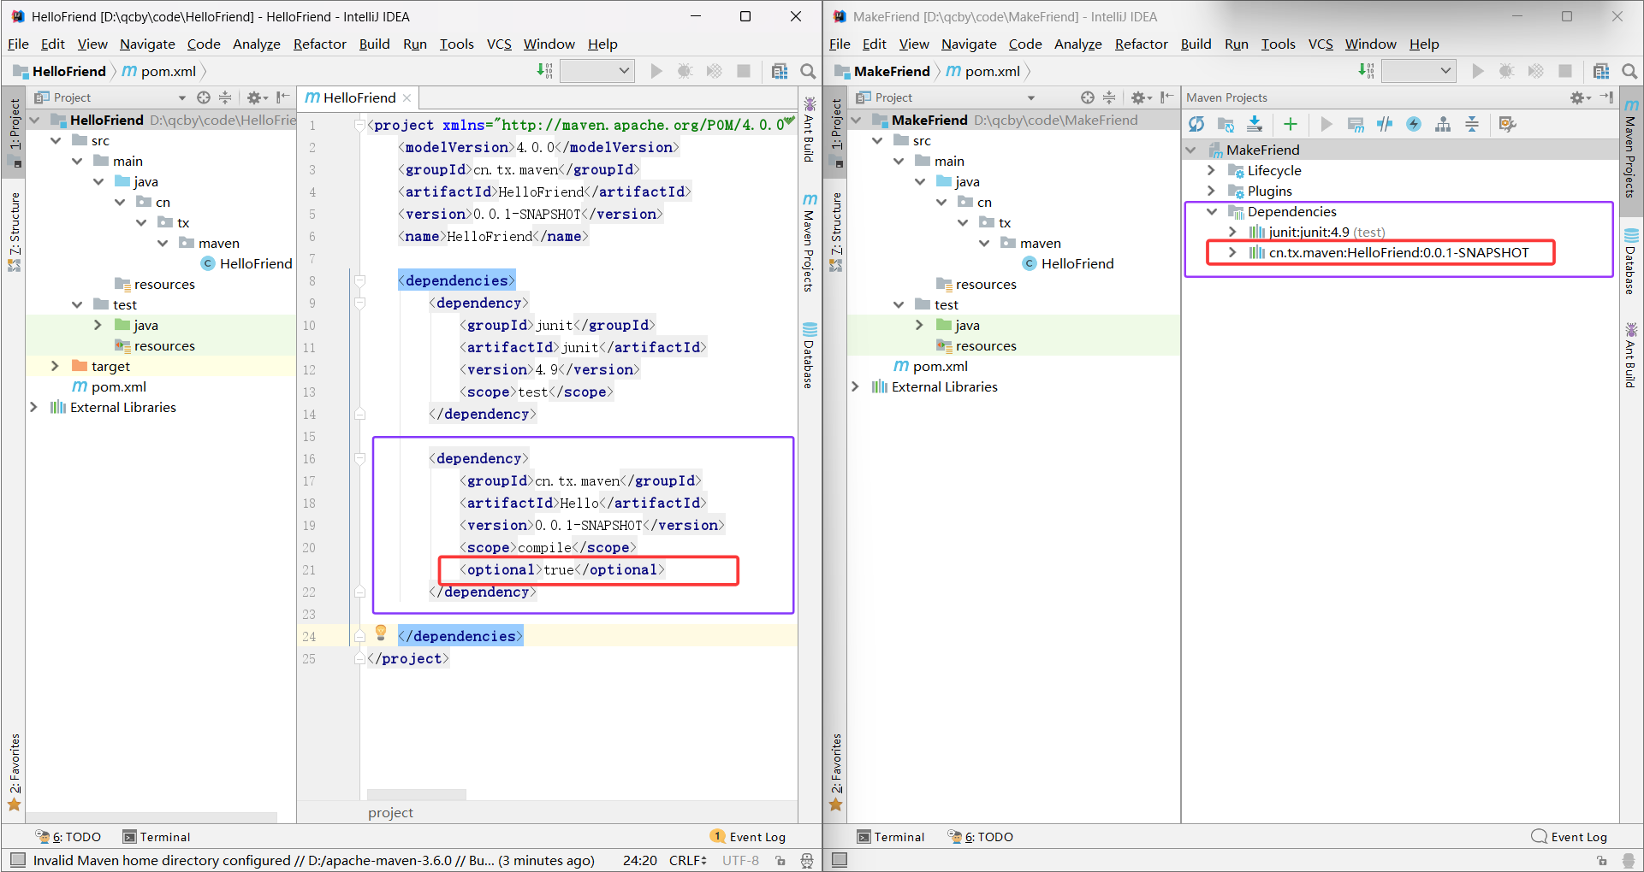Open run configuration dropdown in MakeFriend
1644x872 pixels.
coord(1419,71)
